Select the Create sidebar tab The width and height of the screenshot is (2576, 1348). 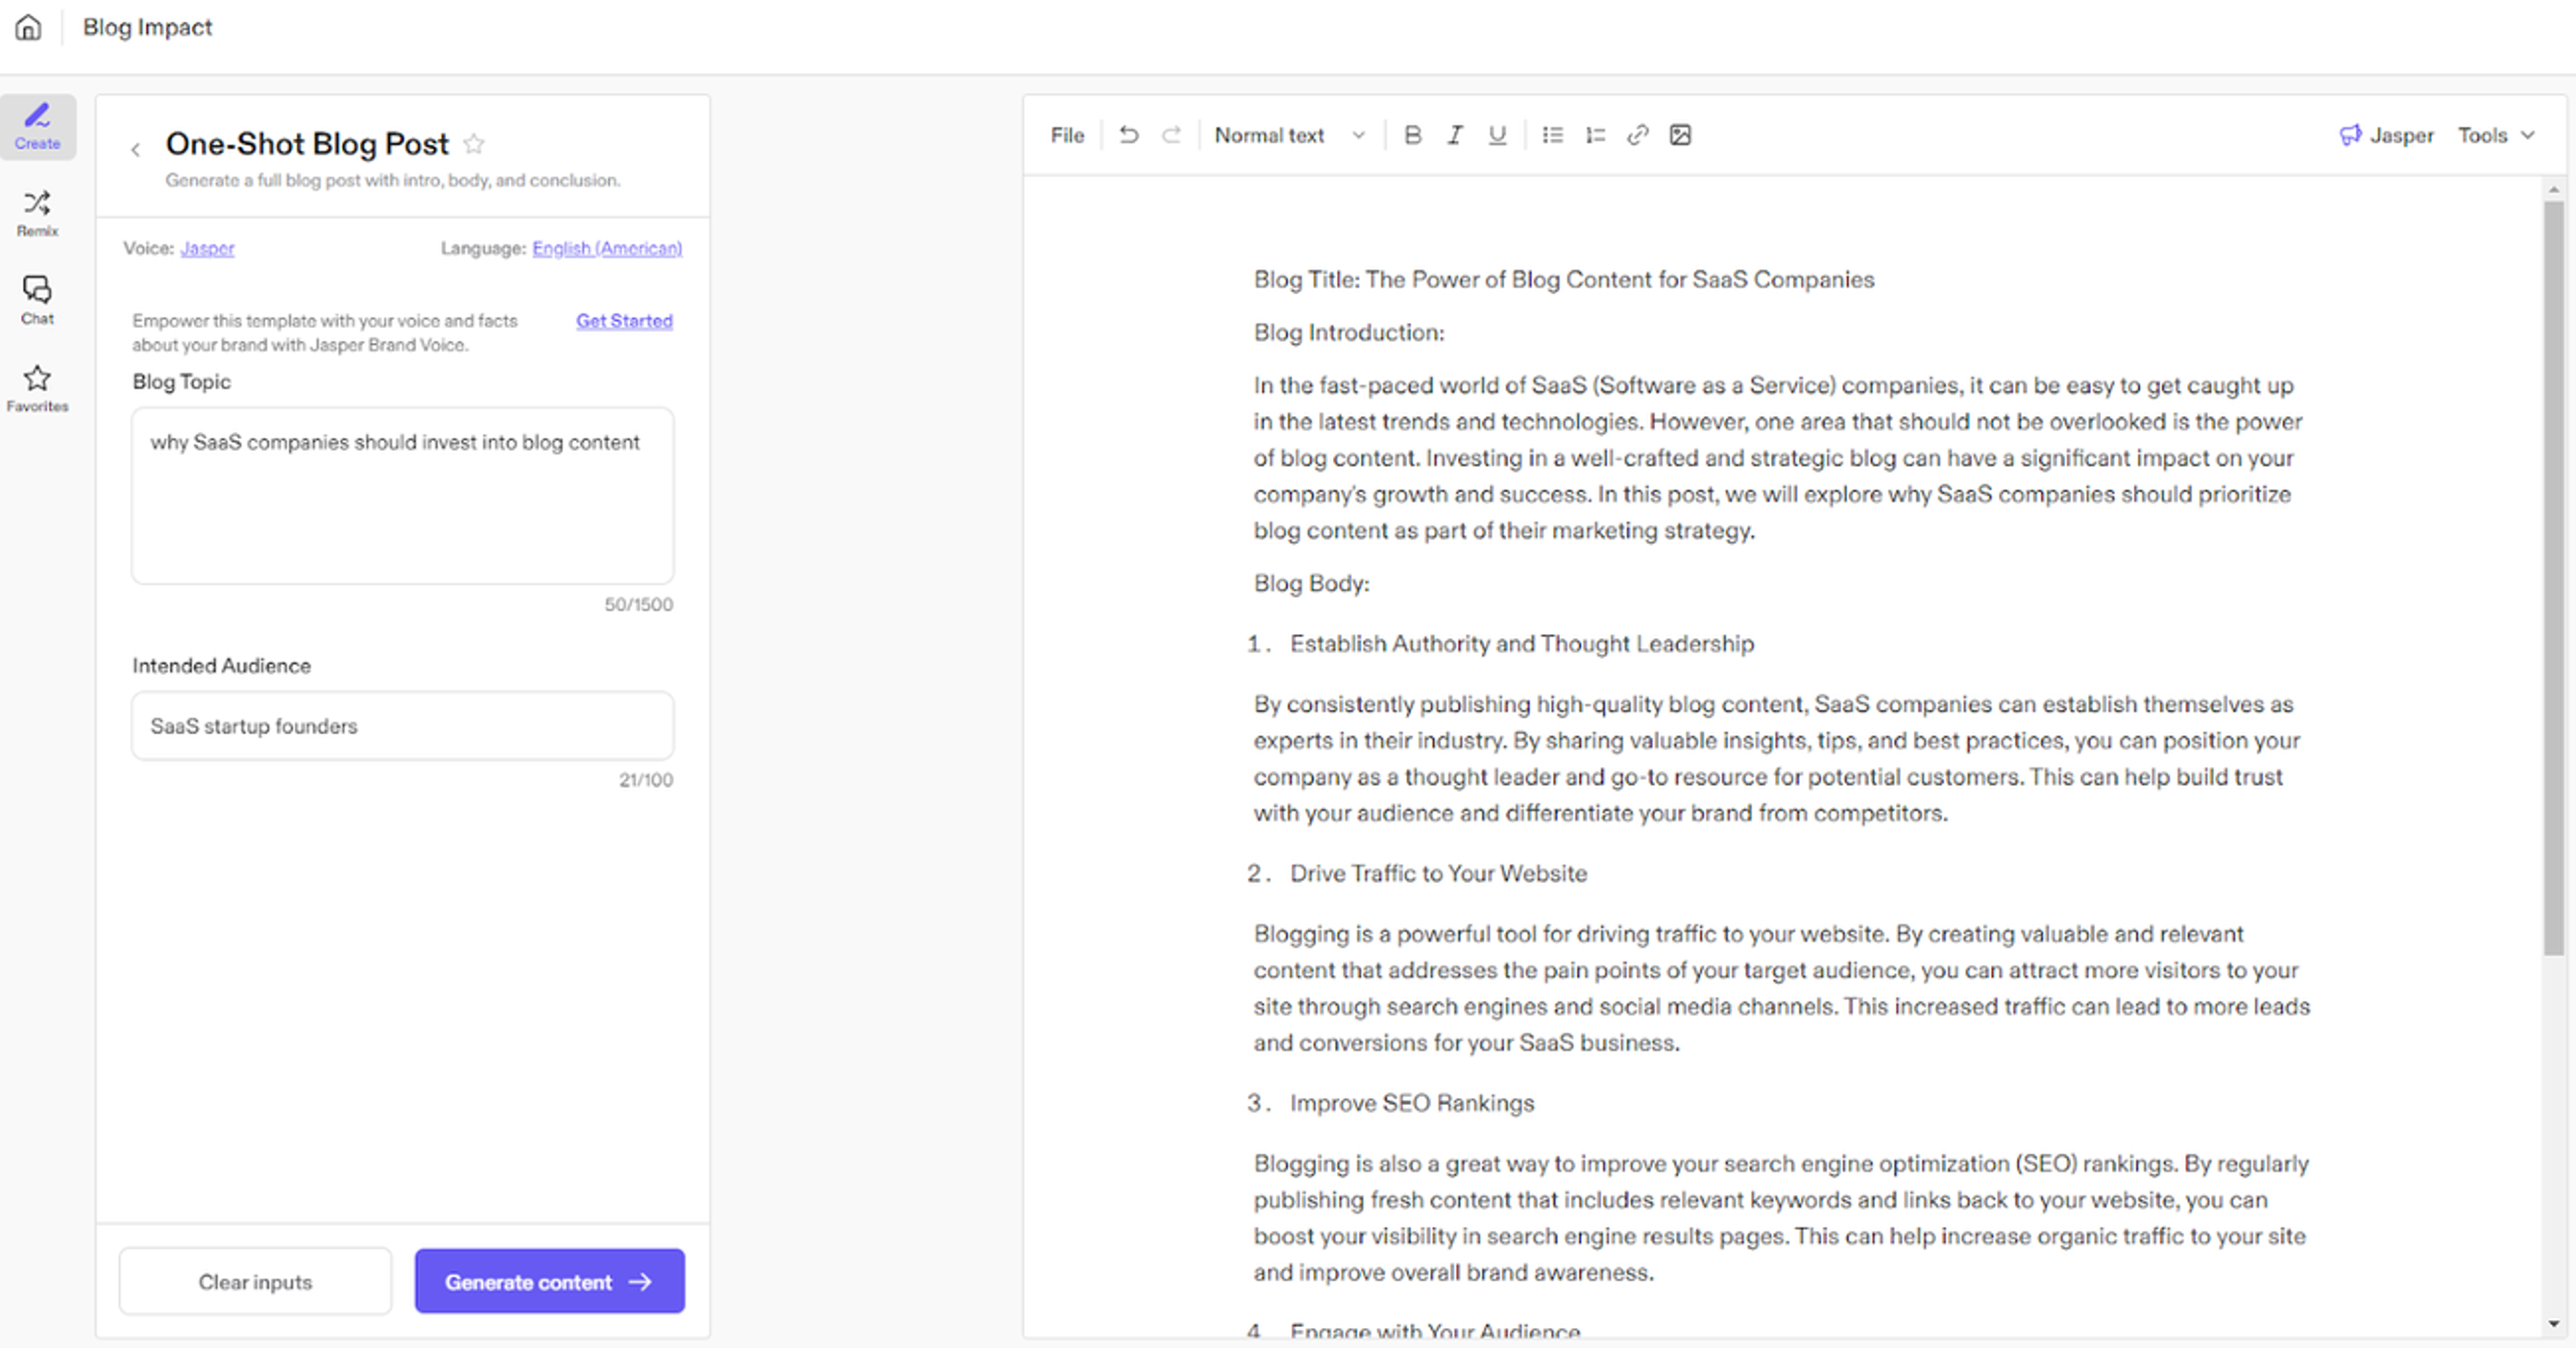coord(37,126)
